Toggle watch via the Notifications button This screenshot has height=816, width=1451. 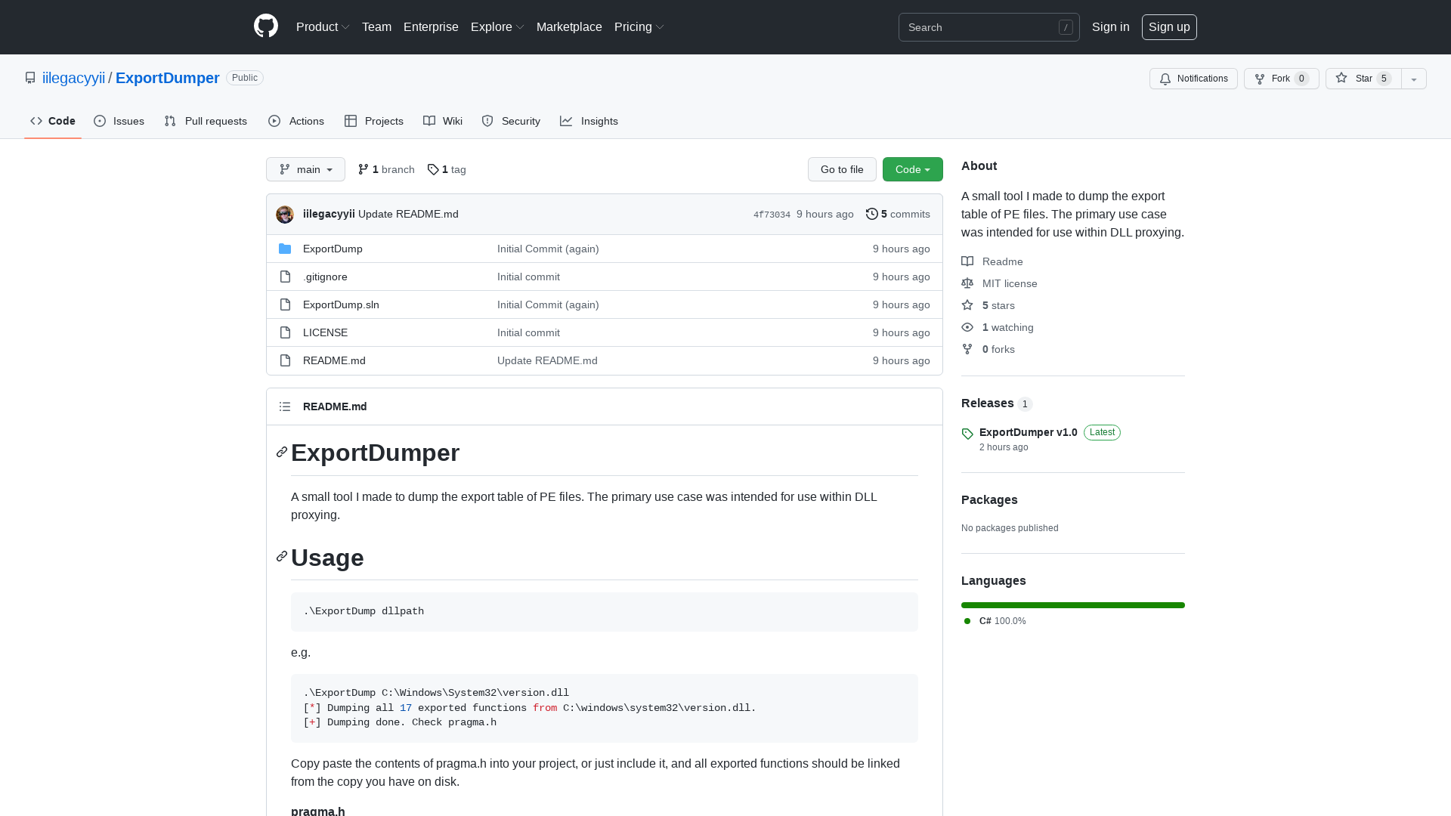click(x=1193, y=78)
